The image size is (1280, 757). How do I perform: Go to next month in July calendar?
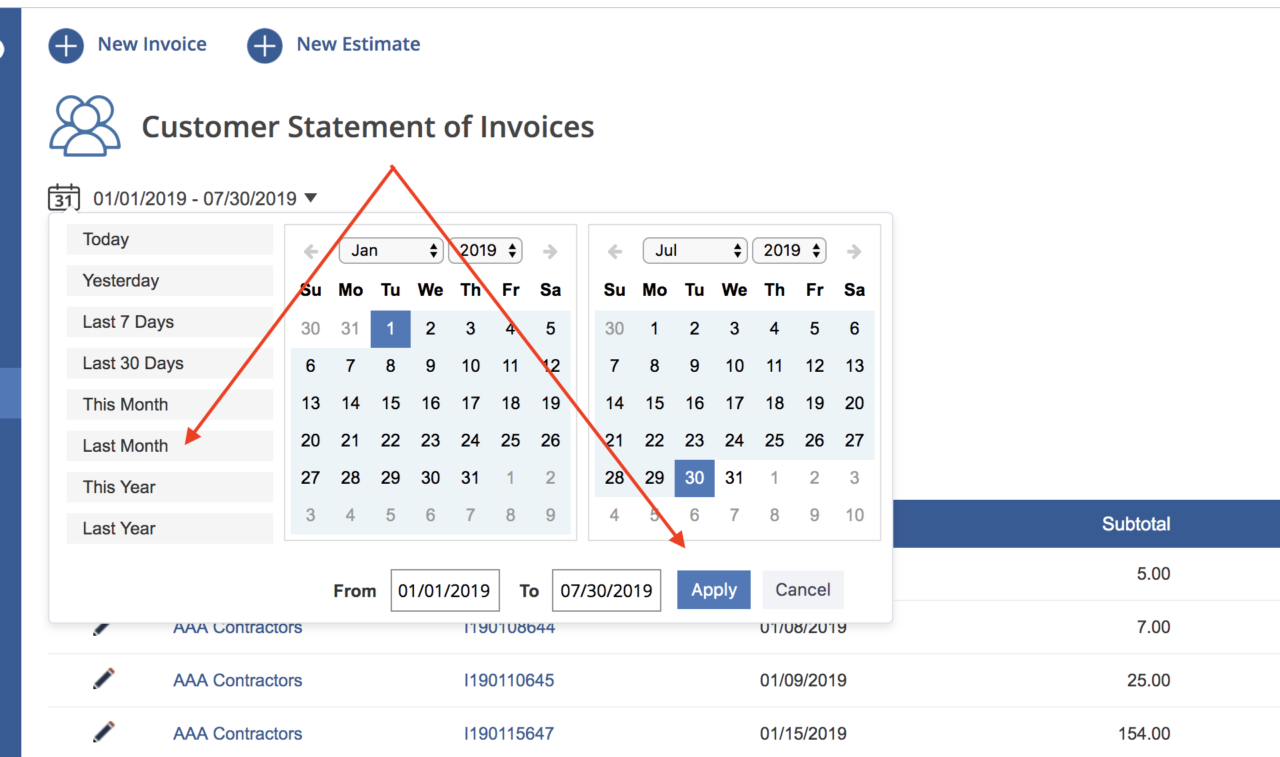click(x=854, y=251)
